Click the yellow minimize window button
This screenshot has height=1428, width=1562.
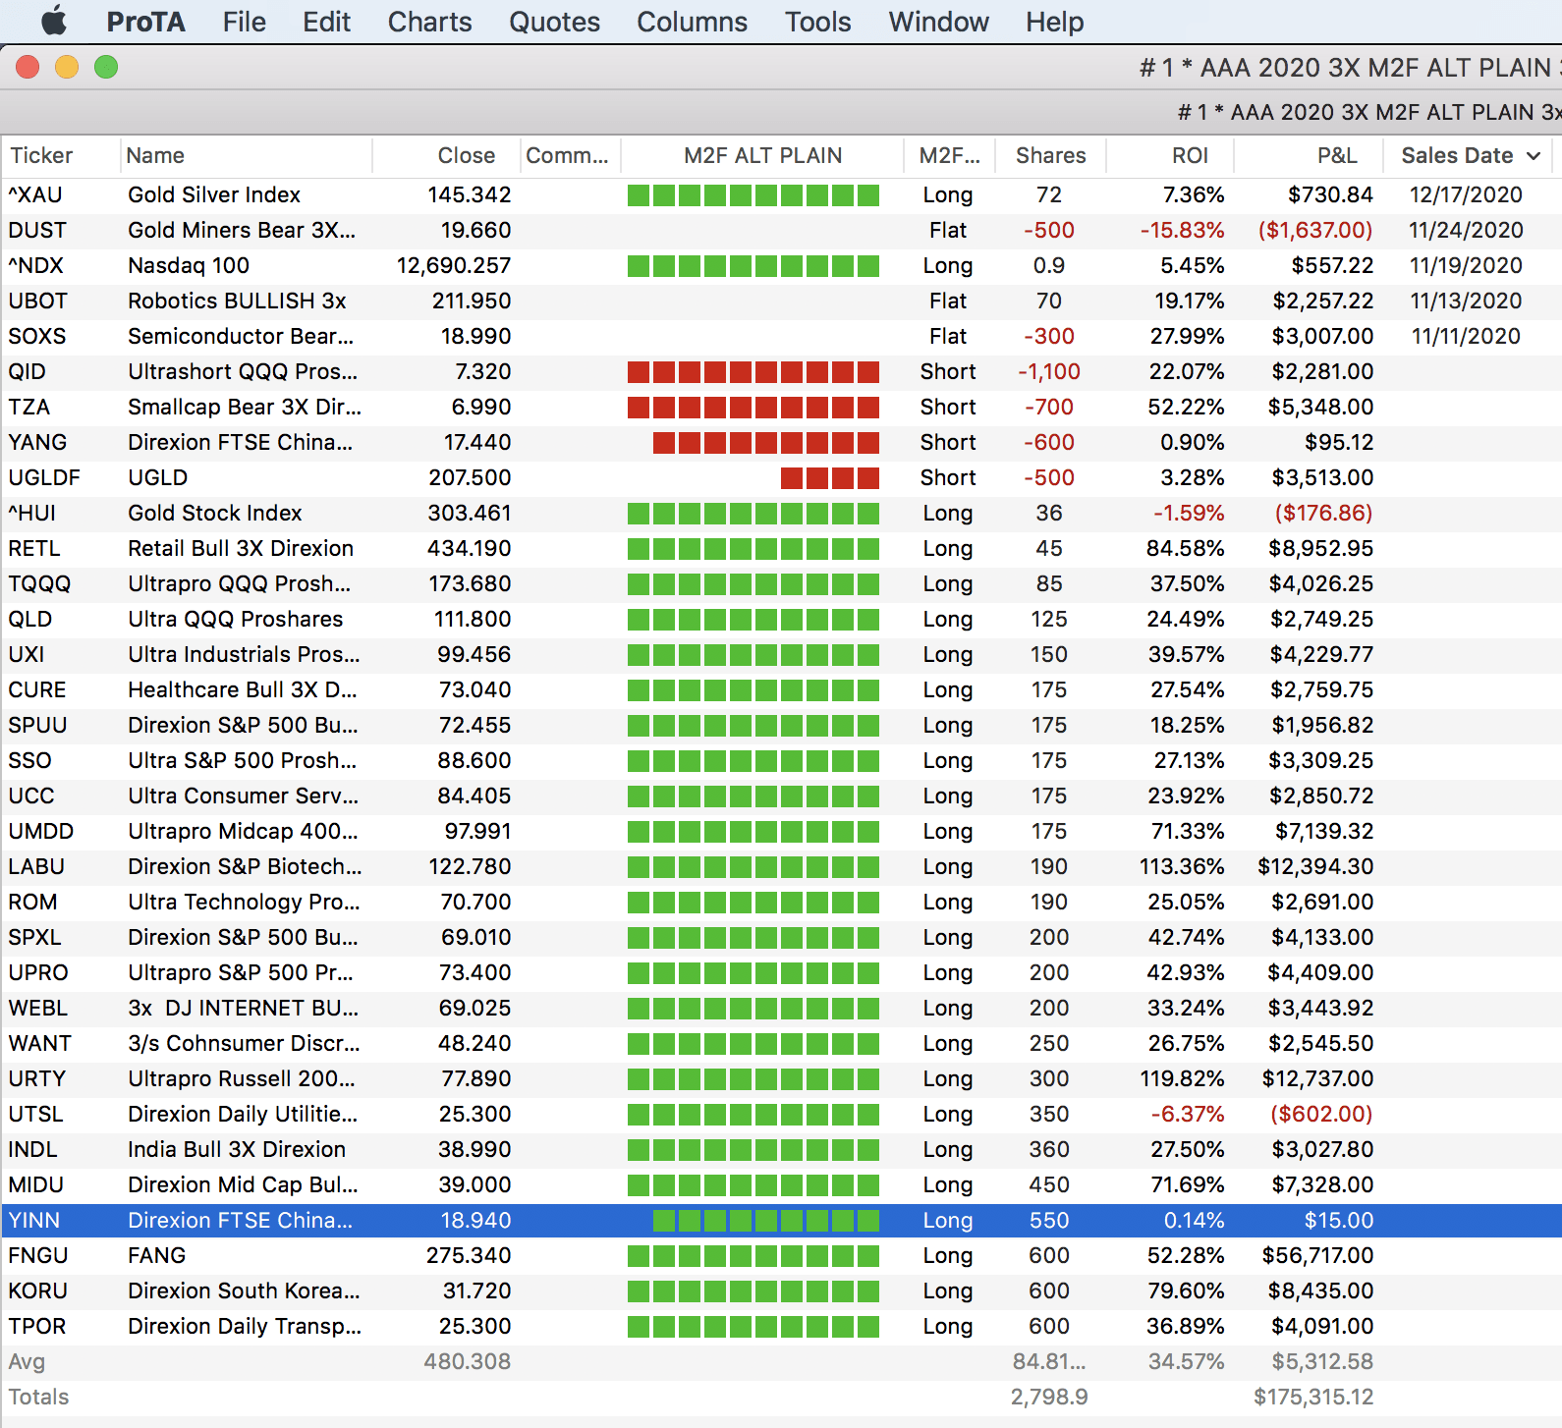tap(67, 67)
